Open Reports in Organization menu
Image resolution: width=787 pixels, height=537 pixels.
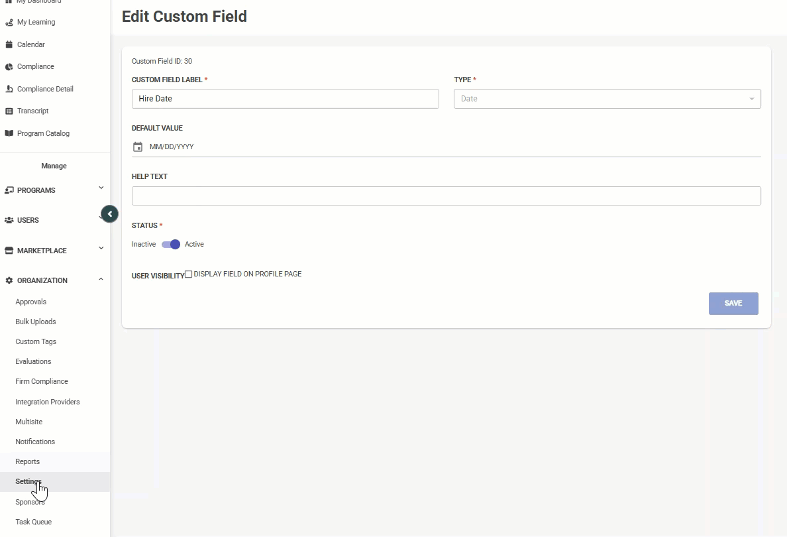pos(28,461)
